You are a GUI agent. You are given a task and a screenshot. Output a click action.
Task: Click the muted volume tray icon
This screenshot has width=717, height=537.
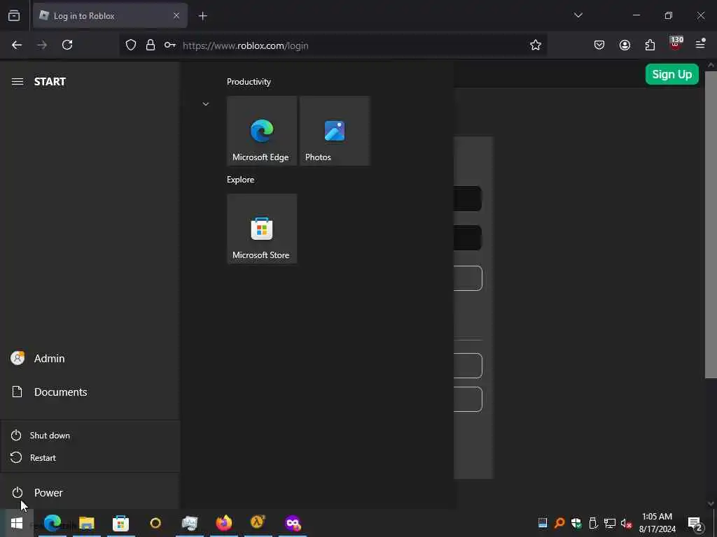(626, 523)
